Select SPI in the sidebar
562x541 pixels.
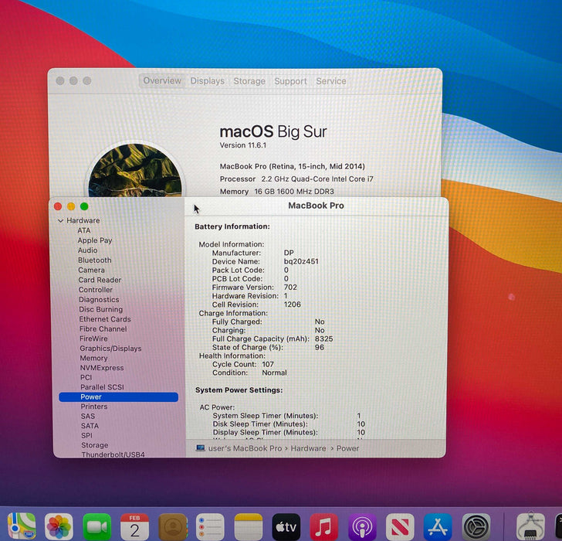[x=86, y=436]
